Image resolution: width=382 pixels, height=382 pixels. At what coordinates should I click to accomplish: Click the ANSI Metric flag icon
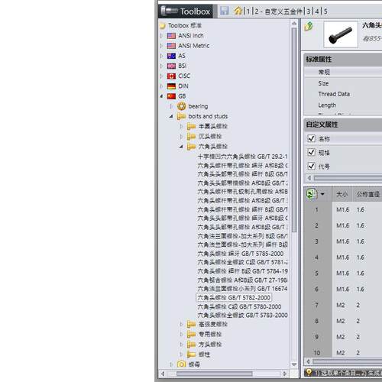[x=171, y=46]
